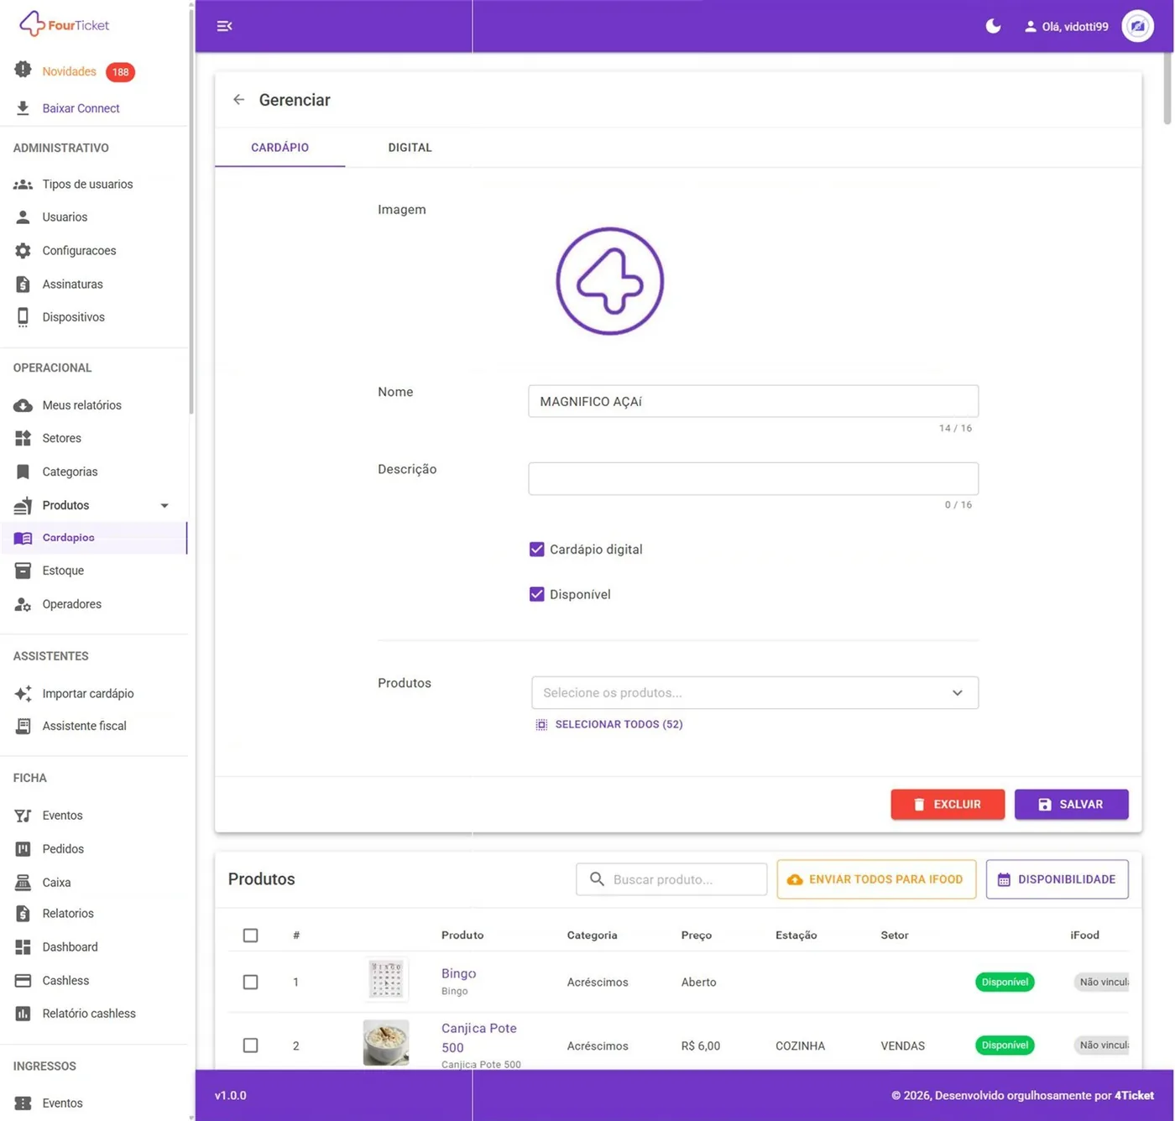Click the Canjica Pote 500 product thumbnail

coord(386,1043)
